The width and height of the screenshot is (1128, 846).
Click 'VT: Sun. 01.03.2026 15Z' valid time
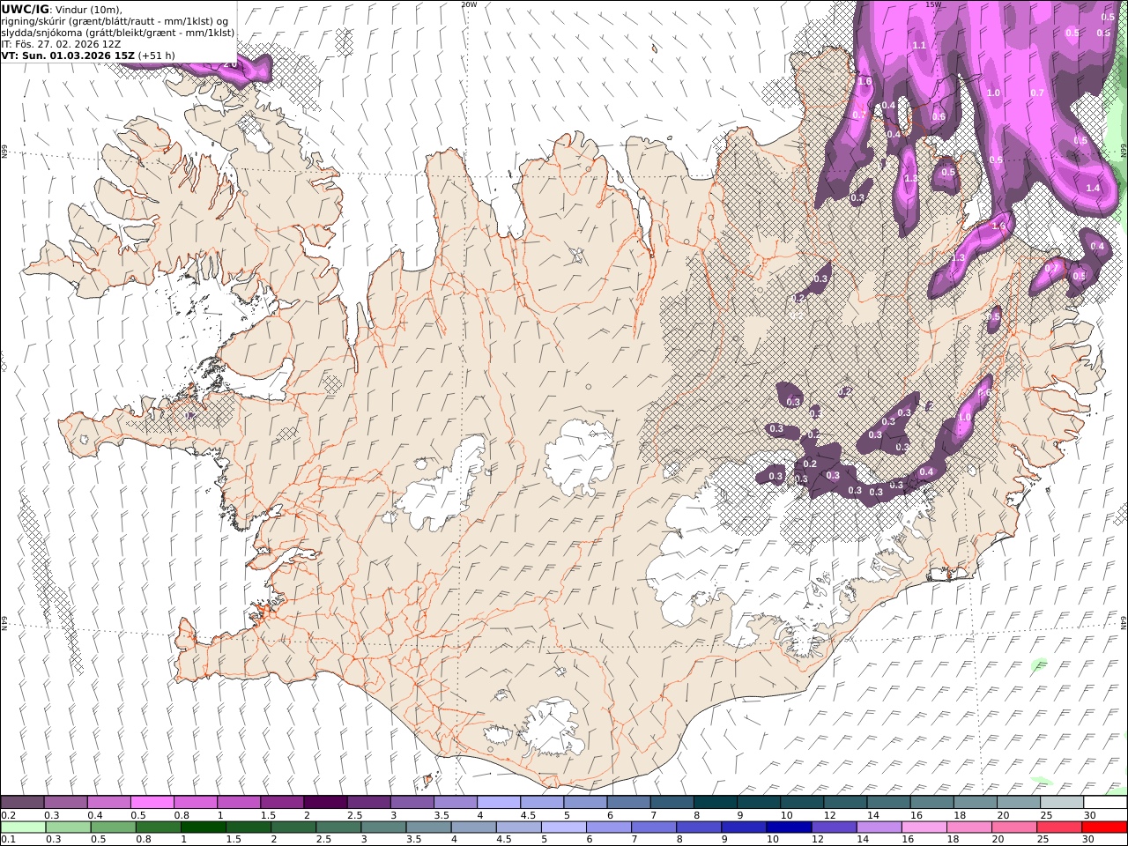(x=68, y=55)
